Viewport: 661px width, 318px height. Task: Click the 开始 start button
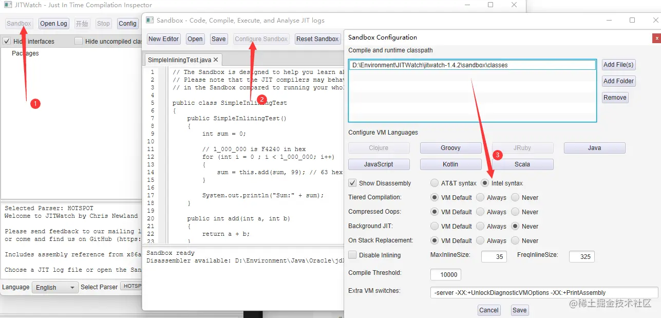[82, 24]
